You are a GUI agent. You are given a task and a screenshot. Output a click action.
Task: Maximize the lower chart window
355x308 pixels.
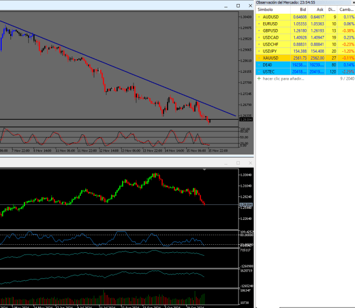click(x=238, y=163)
